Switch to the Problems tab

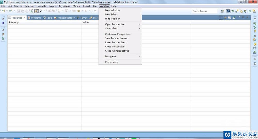click(34, 18)
